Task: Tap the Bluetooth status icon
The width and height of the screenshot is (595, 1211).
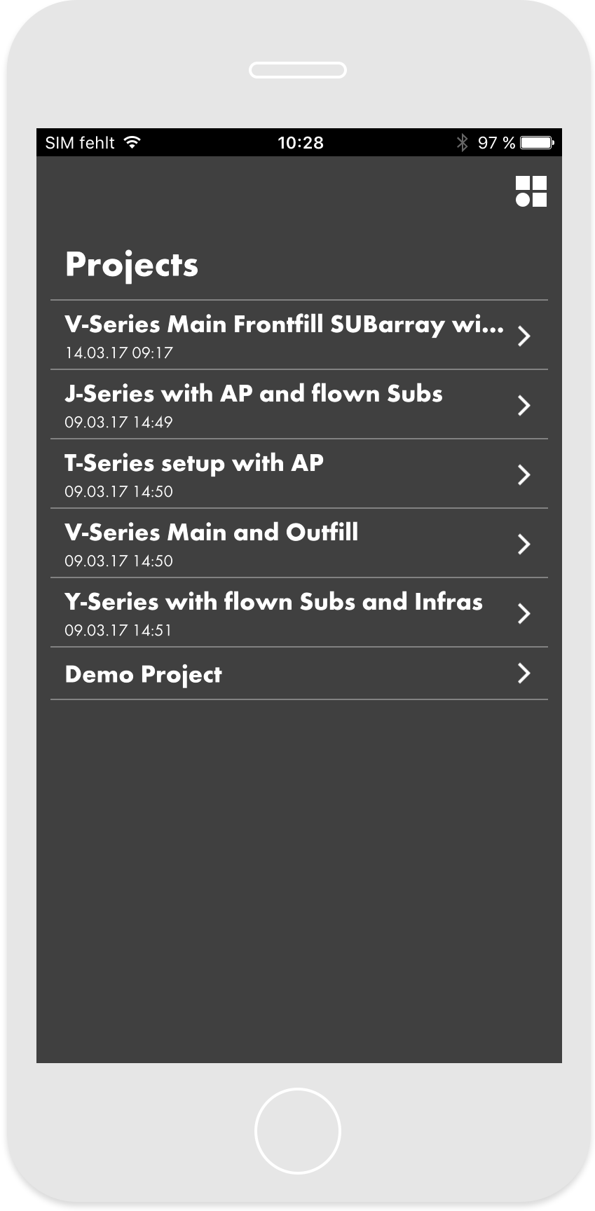Action: pos(462,143)
